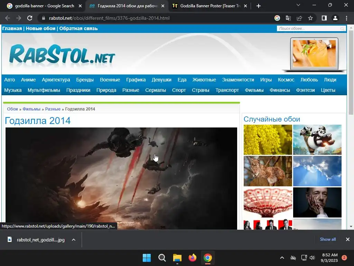Open the lynx wallpaper thumbnail
This screenshot has width=354, height=266.
(x=268, y=171)
